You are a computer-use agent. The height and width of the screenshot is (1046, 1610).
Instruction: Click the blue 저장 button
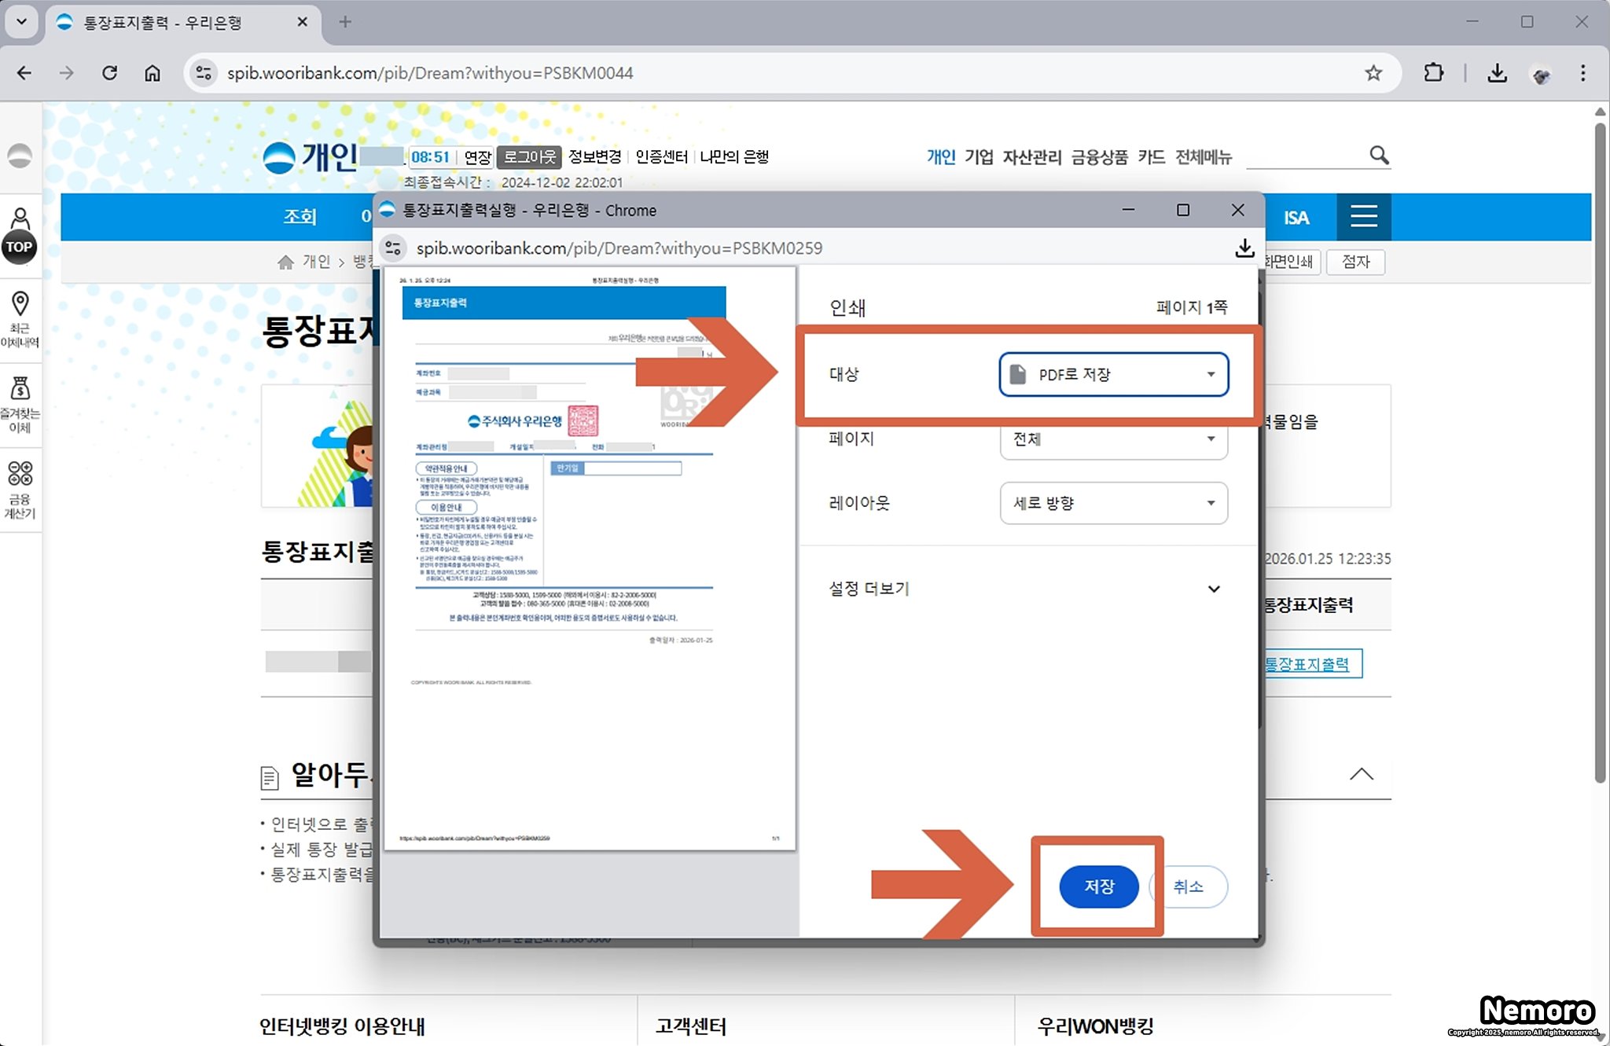(1098, 886)
